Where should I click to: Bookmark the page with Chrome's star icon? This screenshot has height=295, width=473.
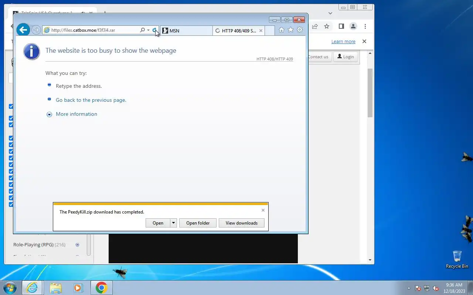327,26
